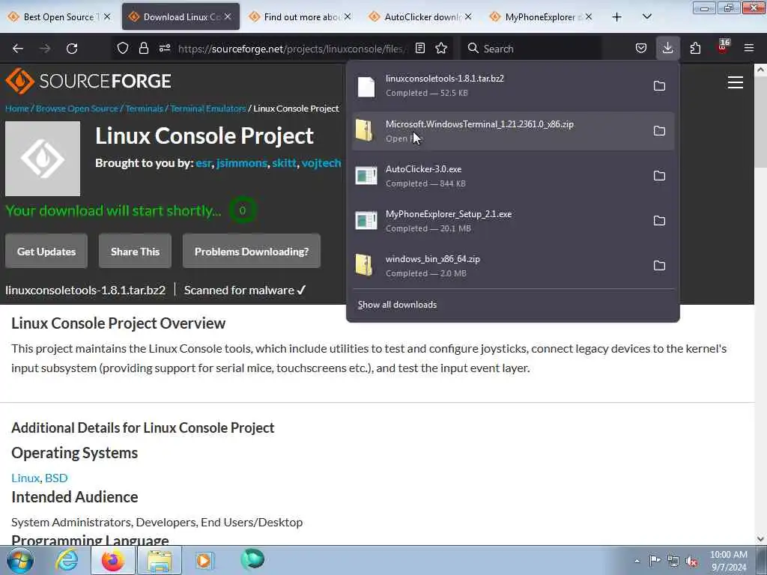
Task: Open the Linux operating system link
Action: 25,478
